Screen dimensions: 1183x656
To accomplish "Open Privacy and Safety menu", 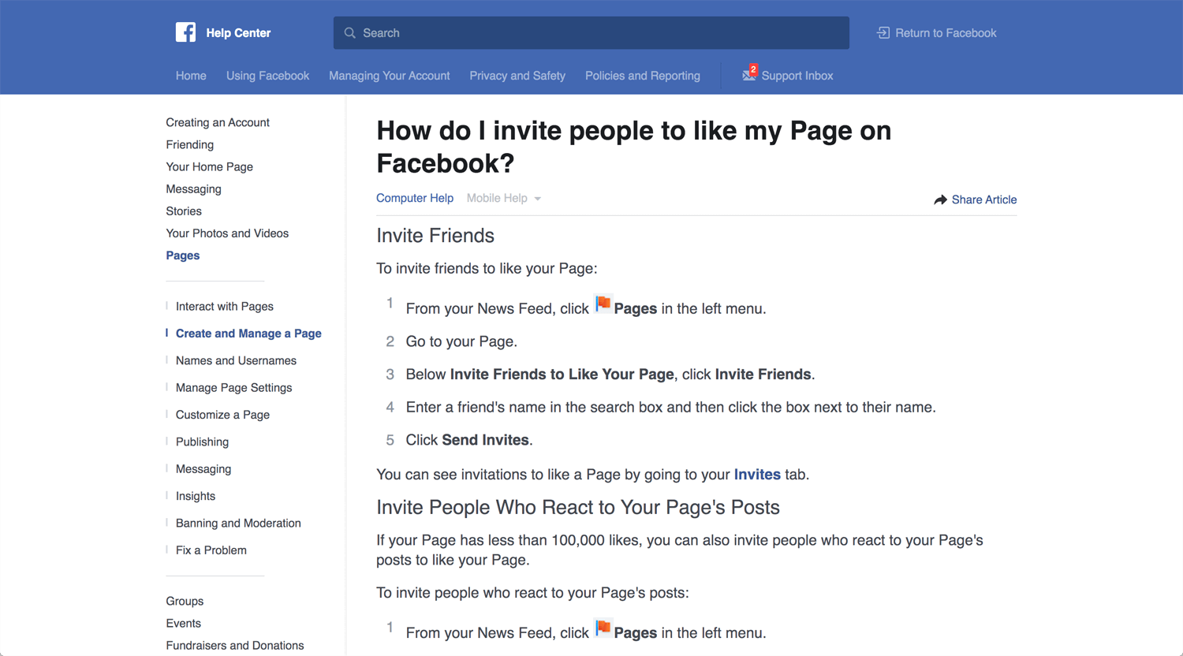I will click(x=517, y=76).
